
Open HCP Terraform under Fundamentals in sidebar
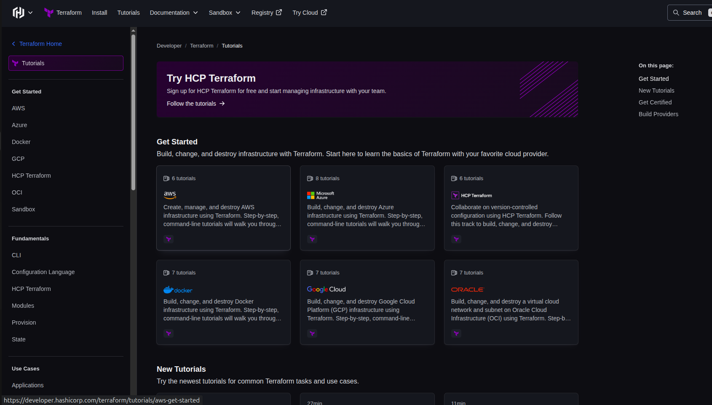click(x=31, y=289)
